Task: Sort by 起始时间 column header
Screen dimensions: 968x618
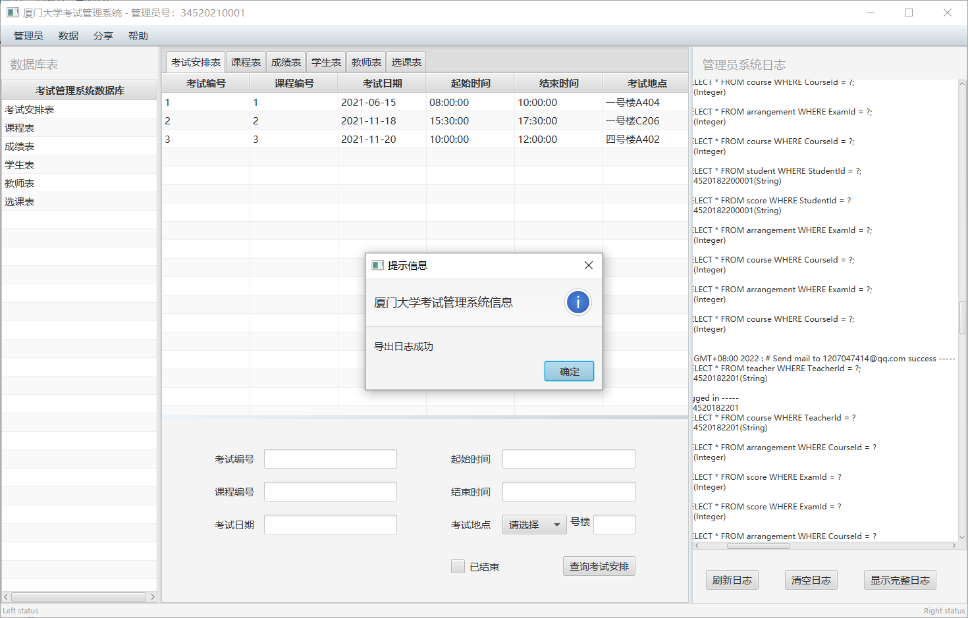Action: coord(471,83)
